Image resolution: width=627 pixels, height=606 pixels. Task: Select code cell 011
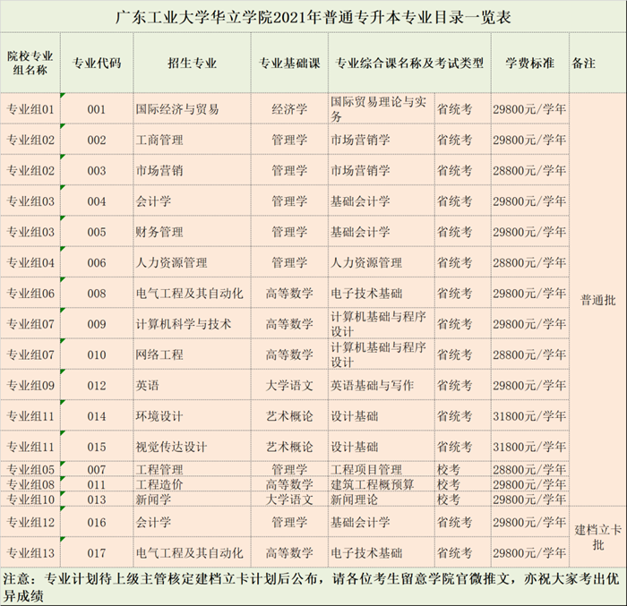(x=97, y=484)
